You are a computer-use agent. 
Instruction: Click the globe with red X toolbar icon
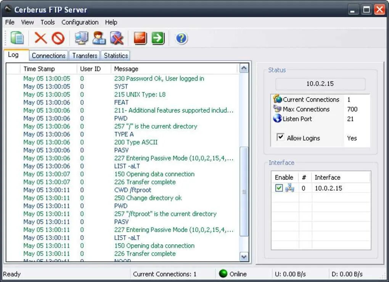coord(117,38)
